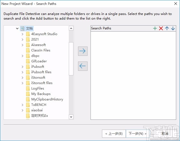Select the iPubsoft folder name

click(x=38, y=67)
